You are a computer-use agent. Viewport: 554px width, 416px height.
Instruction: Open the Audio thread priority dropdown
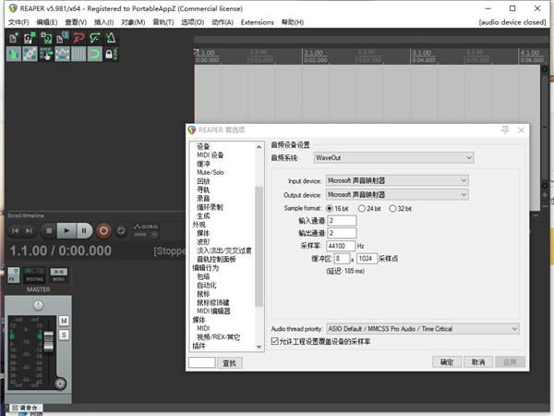[423, 329]
